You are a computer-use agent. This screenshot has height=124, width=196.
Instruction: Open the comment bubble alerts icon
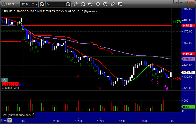(120, 4)
